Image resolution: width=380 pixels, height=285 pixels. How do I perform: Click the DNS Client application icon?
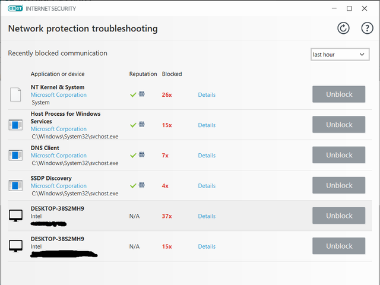15,155
